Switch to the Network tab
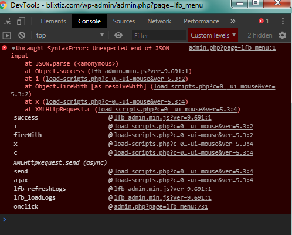292x235 pixels. click(x=159, y=21)
